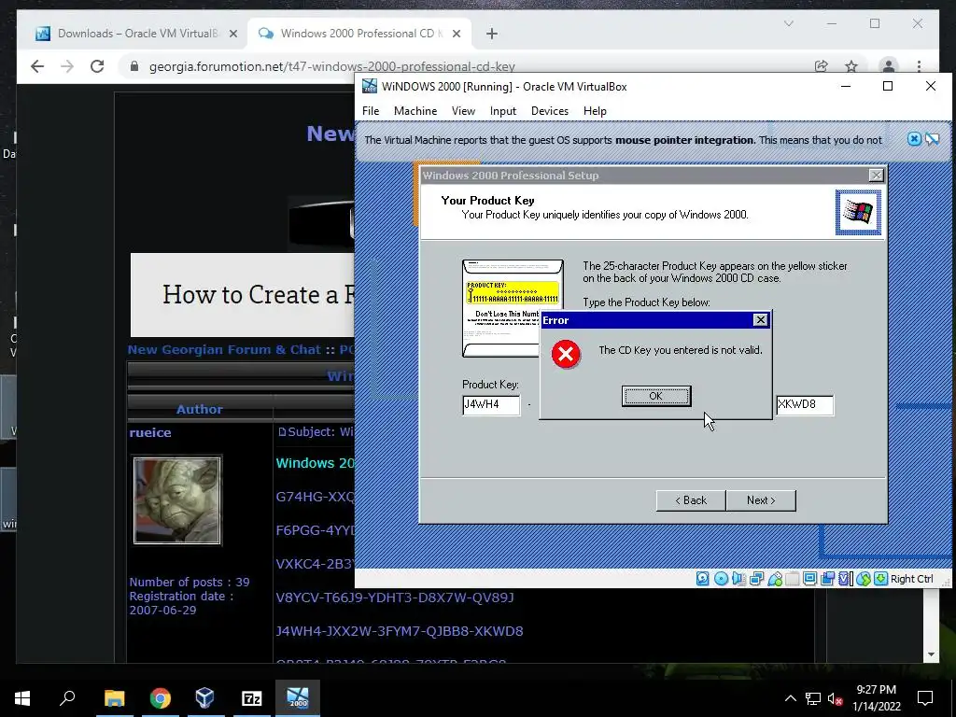Viewport: 956px width, 717px height.
Task: Click the shared folders icon in VirtualBox status bar
Action: (x=792, y=579)
